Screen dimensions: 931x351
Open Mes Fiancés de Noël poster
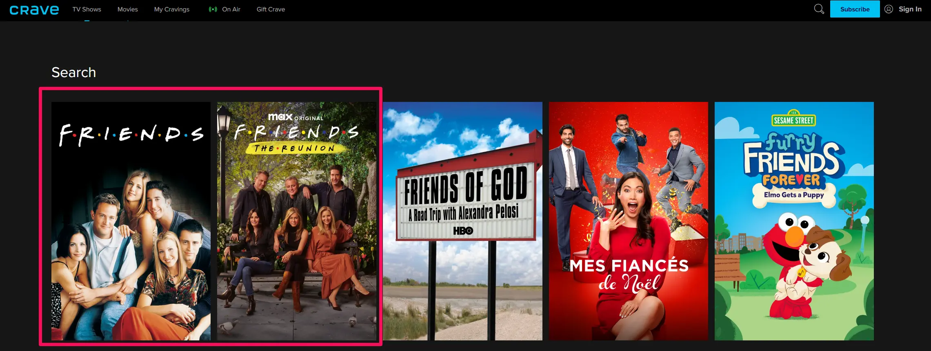pos(629,221)
